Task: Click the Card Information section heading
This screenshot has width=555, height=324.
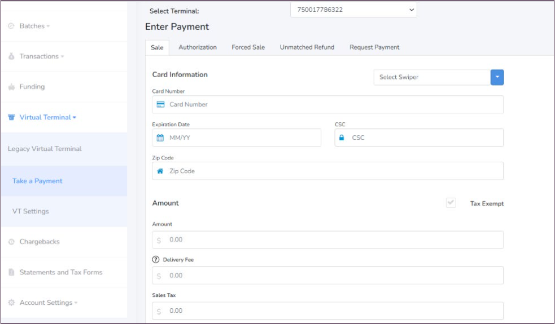Action: (180, 74)
